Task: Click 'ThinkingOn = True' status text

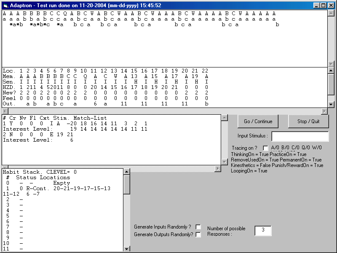Action: (x=249, y=154)
